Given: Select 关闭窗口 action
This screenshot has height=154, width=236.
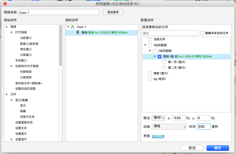Looking at the screenshot, I should click(21, 61).
